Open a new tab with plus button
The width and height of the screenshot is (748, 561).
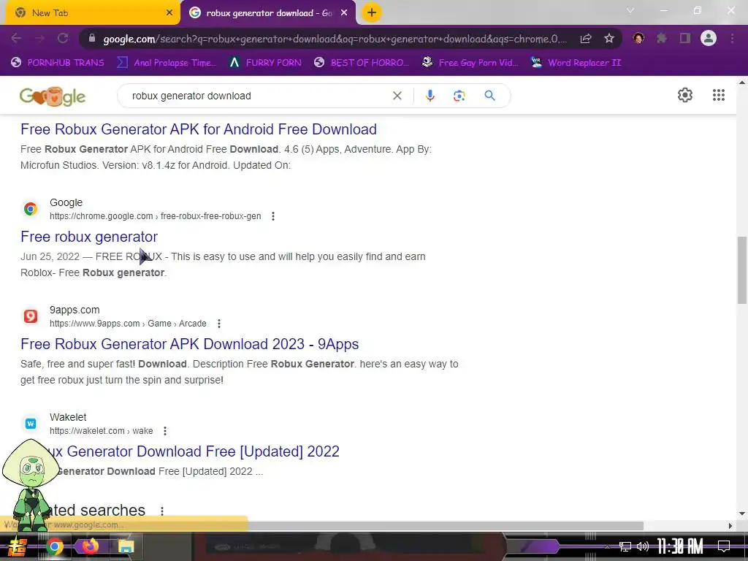tap(372, 12)
